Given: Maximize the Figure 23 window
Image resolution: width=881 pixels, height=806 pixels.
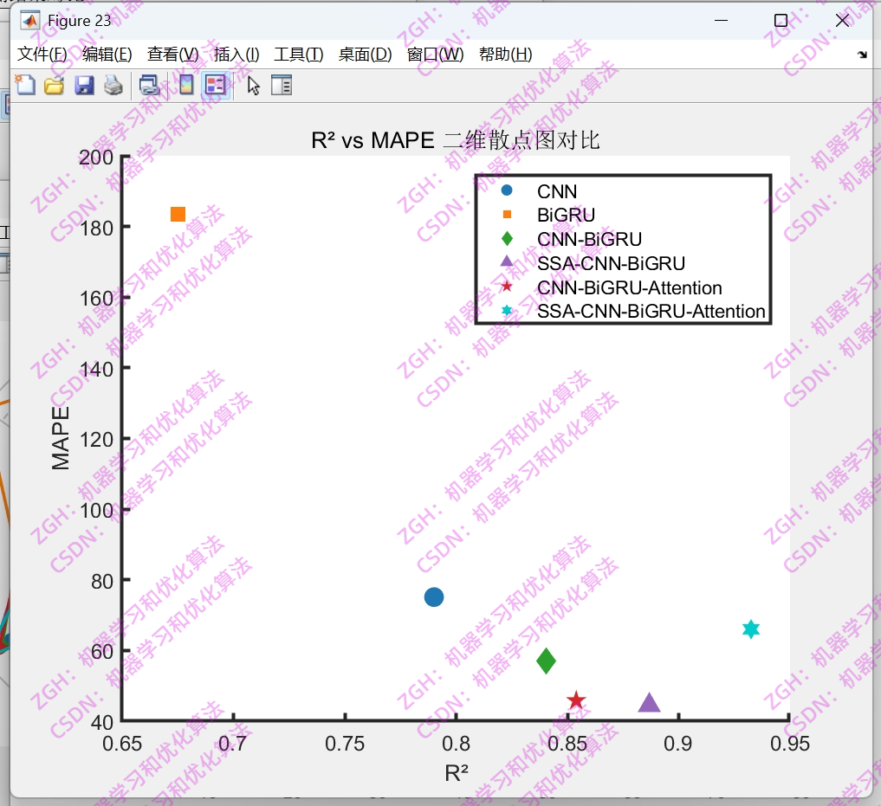Looking at the screenshot, I should [x=781, y=21].
